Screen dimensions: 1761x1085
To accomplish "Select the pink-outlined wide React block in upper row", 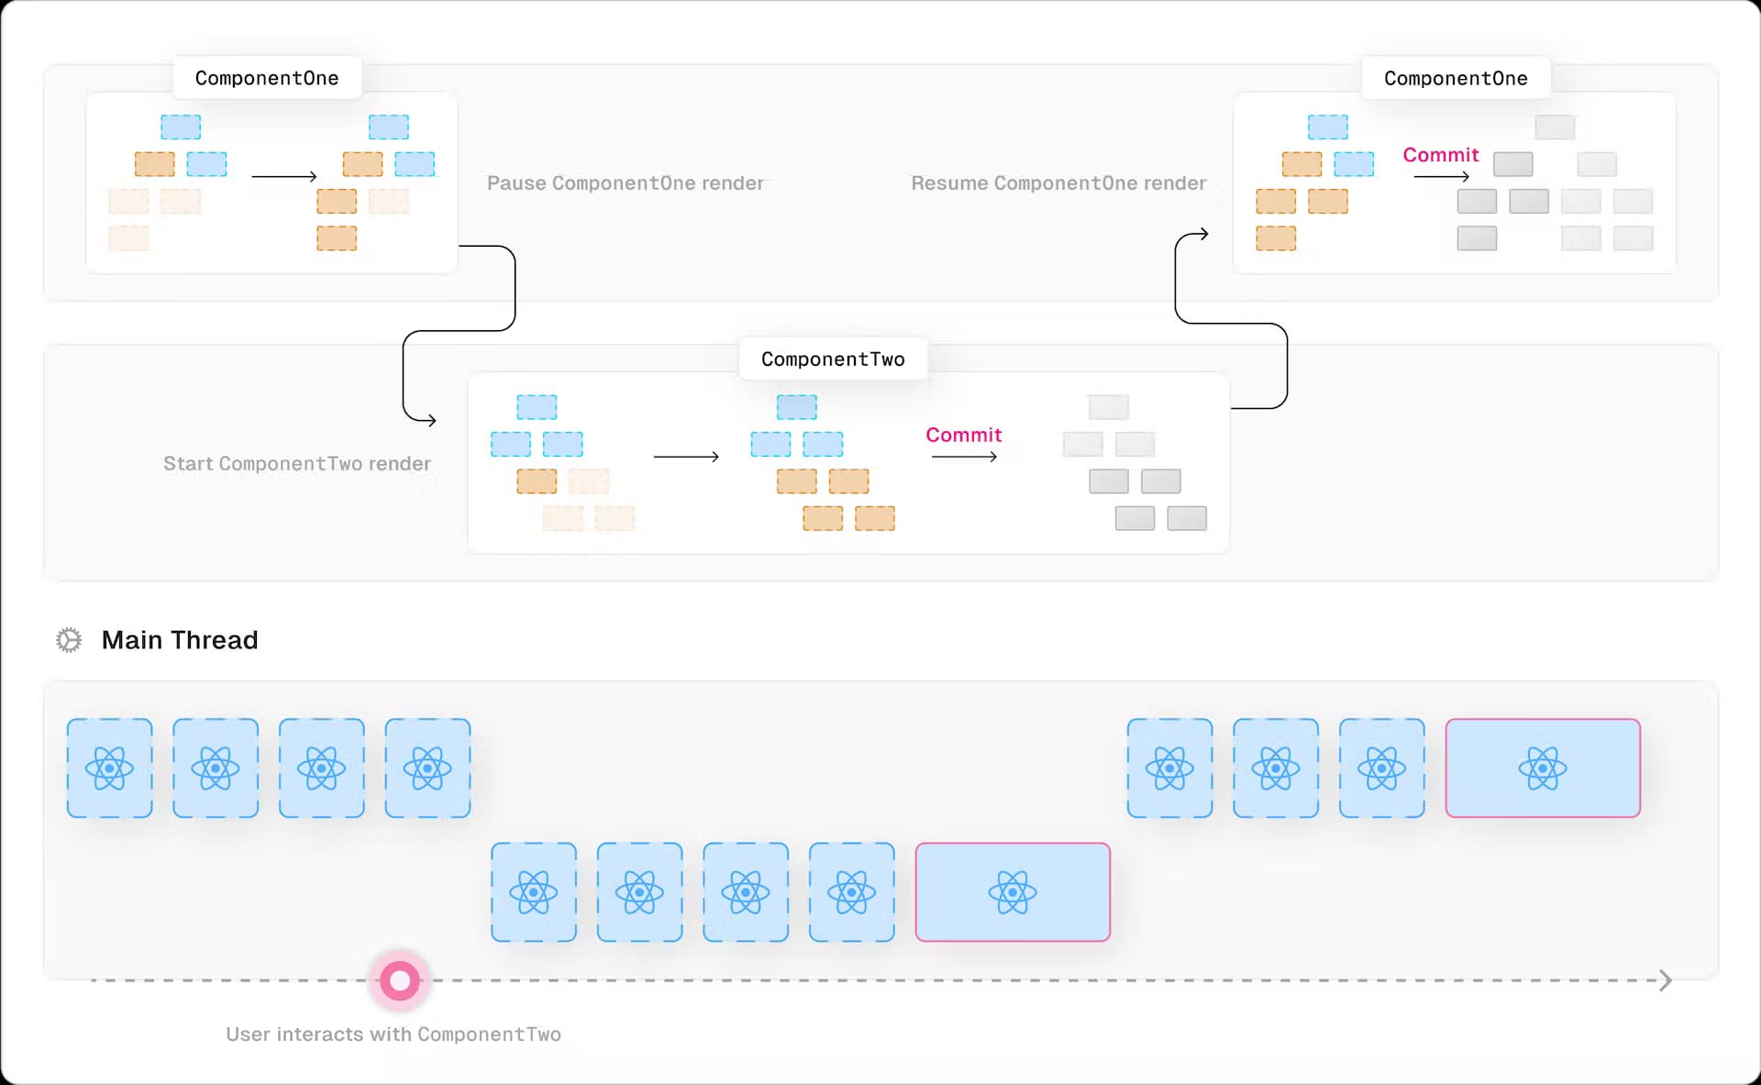I will 1543,768.
